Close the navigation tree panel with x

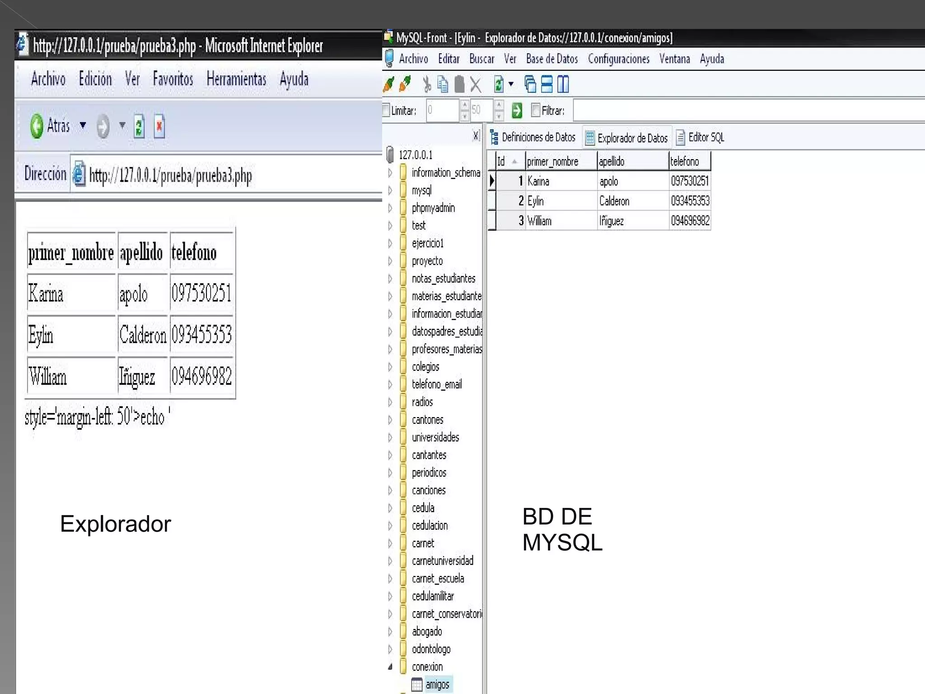click(x=476, y=136)
